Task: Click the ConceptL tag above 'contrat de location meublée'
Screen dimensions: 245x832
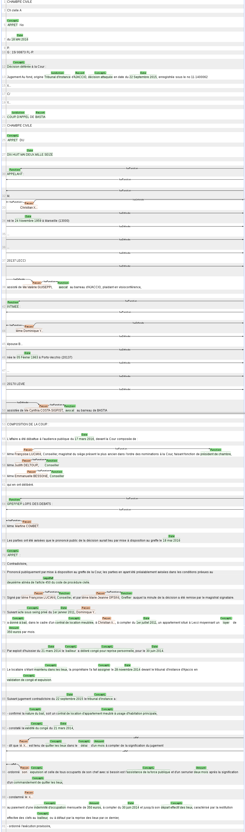Action: pos(74,619)
